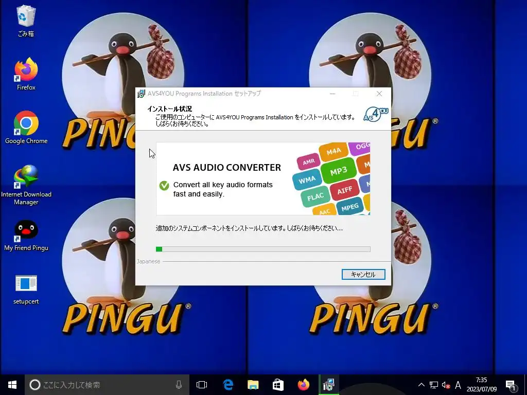Viewport: 527px width, 395px height.
Task: Select the setupcert desktop file icon
Action: pyautogui.click(x=26, y=289)
